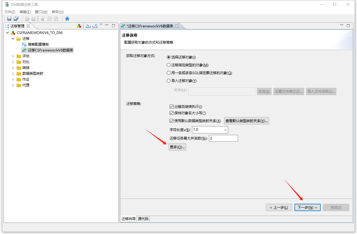357x234 pixels.
Task: Open the view menu triangle in 迁移管理 panel
Action: click(x=101, y=25)
